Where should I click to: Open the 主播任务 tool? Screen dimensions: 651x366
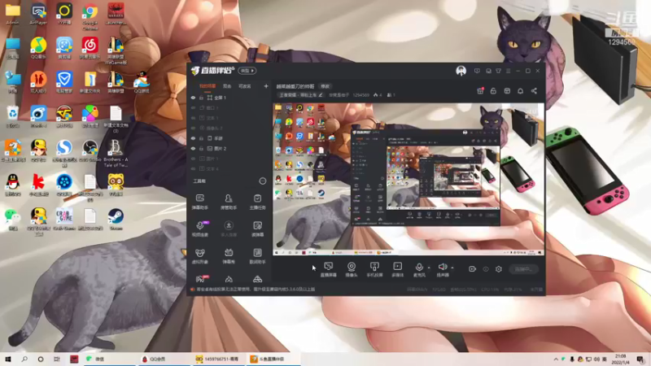pos(257,202)
